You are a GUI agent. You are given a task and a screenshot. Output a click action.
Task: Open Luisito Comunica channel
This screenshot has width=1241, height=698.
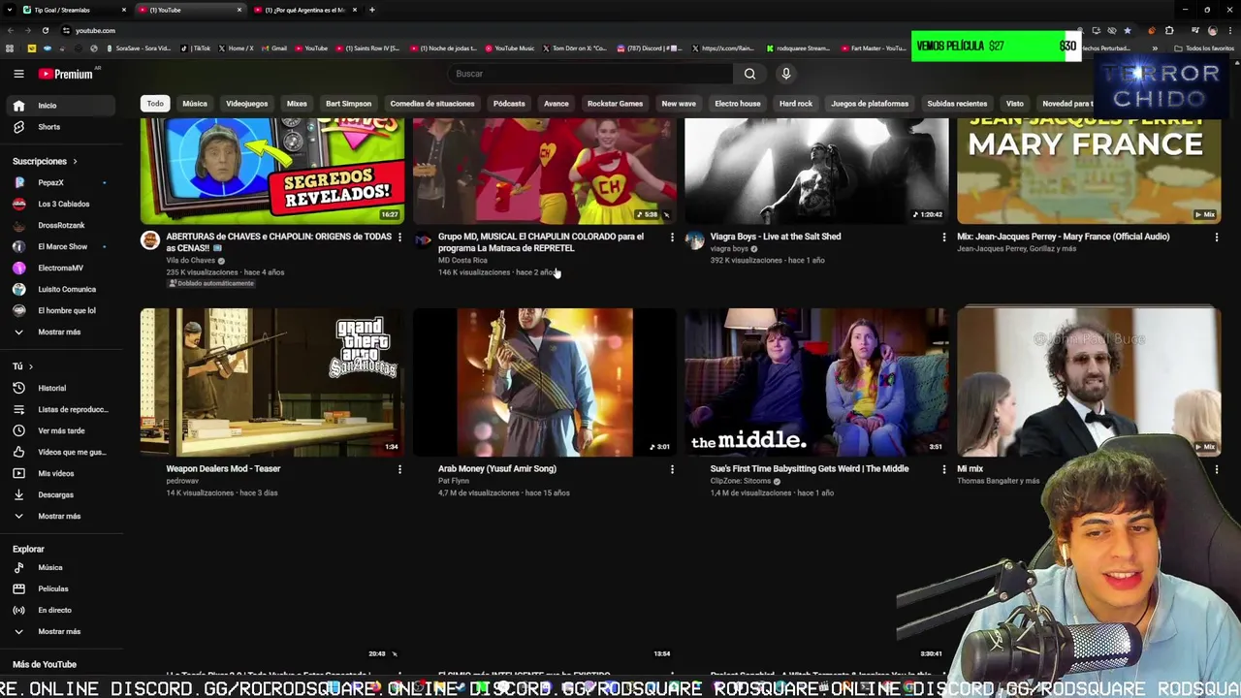coord(60,289)
